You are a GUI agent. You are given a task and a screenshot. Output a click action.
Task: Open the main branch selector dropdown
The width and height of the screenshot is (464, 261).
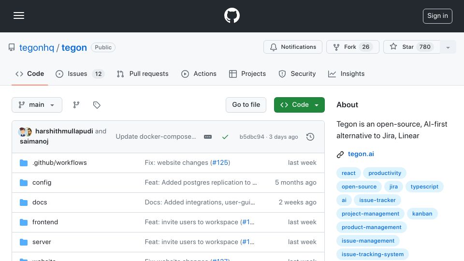click(x=37, y=105)
